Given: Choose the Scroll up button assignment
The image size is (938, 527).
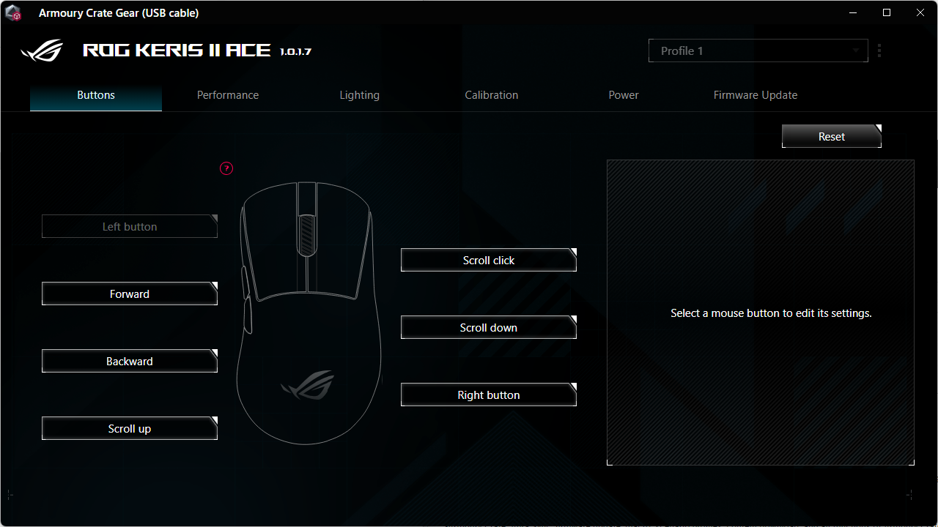Looking at the screenshot, I should 130,428.
